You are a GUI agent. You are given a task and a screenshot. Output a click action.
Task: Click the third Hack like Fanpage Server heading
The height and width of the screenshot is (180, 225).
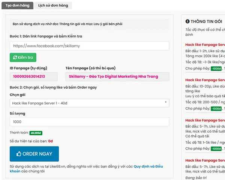point(205,120)
